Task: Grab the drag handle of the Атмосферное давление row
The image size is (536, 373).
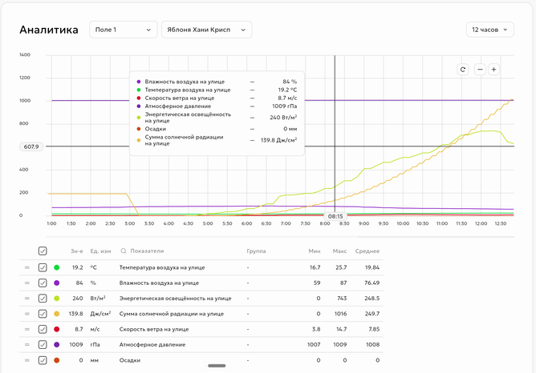Action: (27, 345)
